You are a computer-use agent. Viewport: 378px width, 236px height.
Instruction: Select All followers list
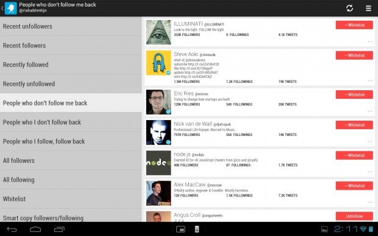pyautogui.click(x=71, y=160)
